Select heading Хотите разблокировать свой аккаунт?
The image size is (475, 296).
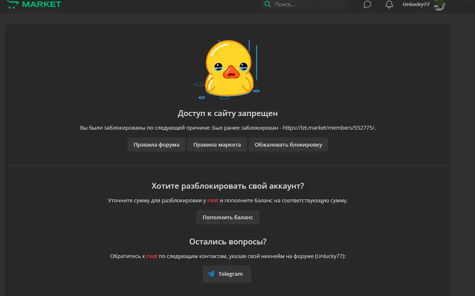click(228, 186)
